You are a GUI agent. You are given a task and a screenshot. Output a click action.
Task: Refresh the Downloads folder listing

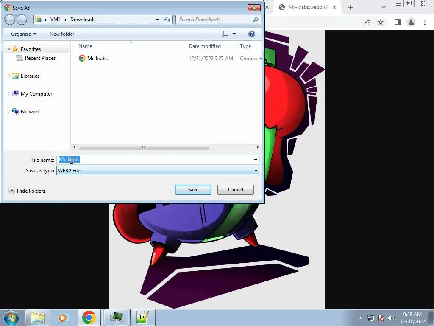pyautogui.click(x=167, y=20)
